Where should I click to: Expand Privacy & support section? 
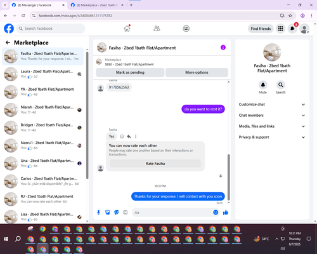[272, 137]
